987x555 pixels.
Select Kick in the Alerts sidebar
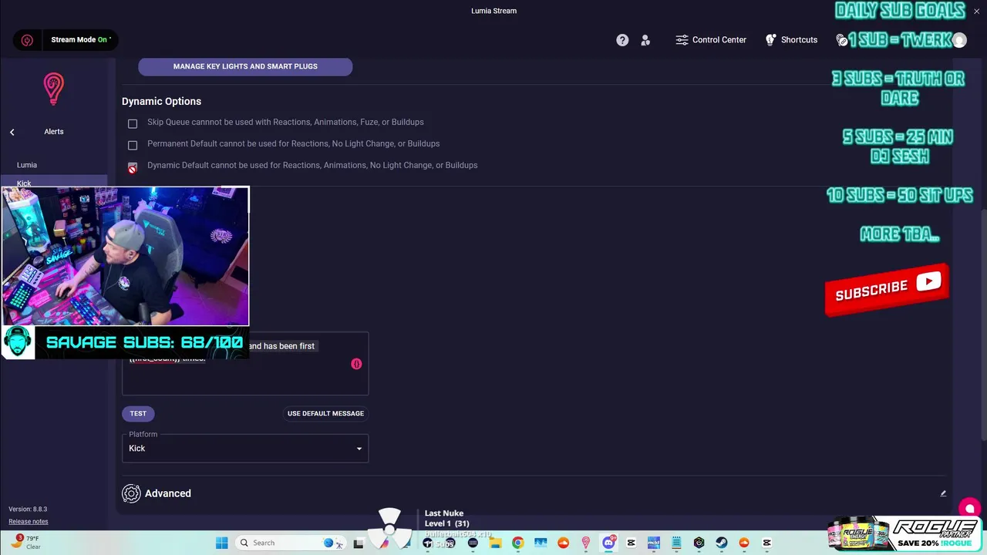(24, 183)
